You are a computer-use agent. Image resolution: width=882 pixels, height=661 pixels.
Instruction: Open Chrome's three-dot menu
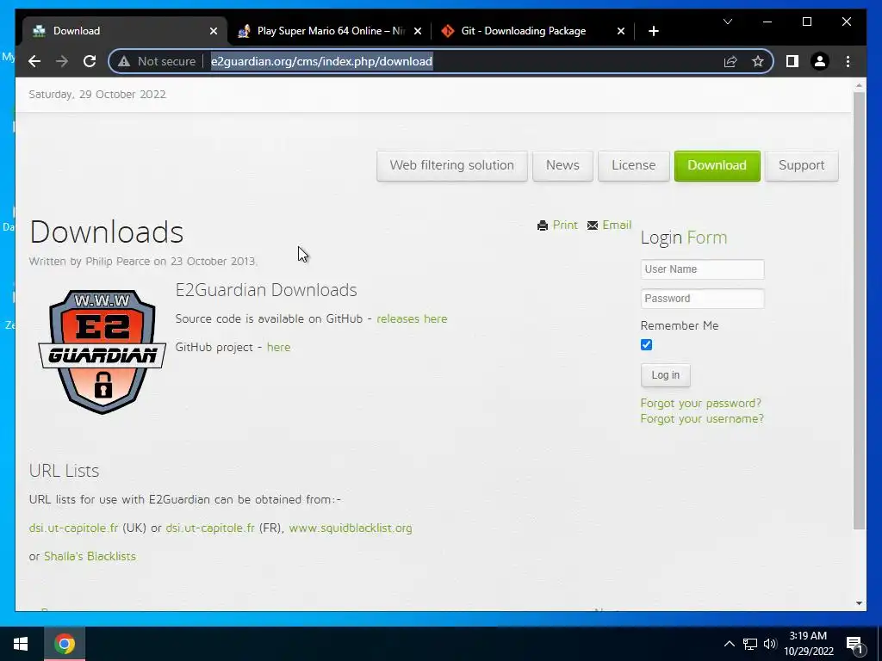click(x=848, y=61)
